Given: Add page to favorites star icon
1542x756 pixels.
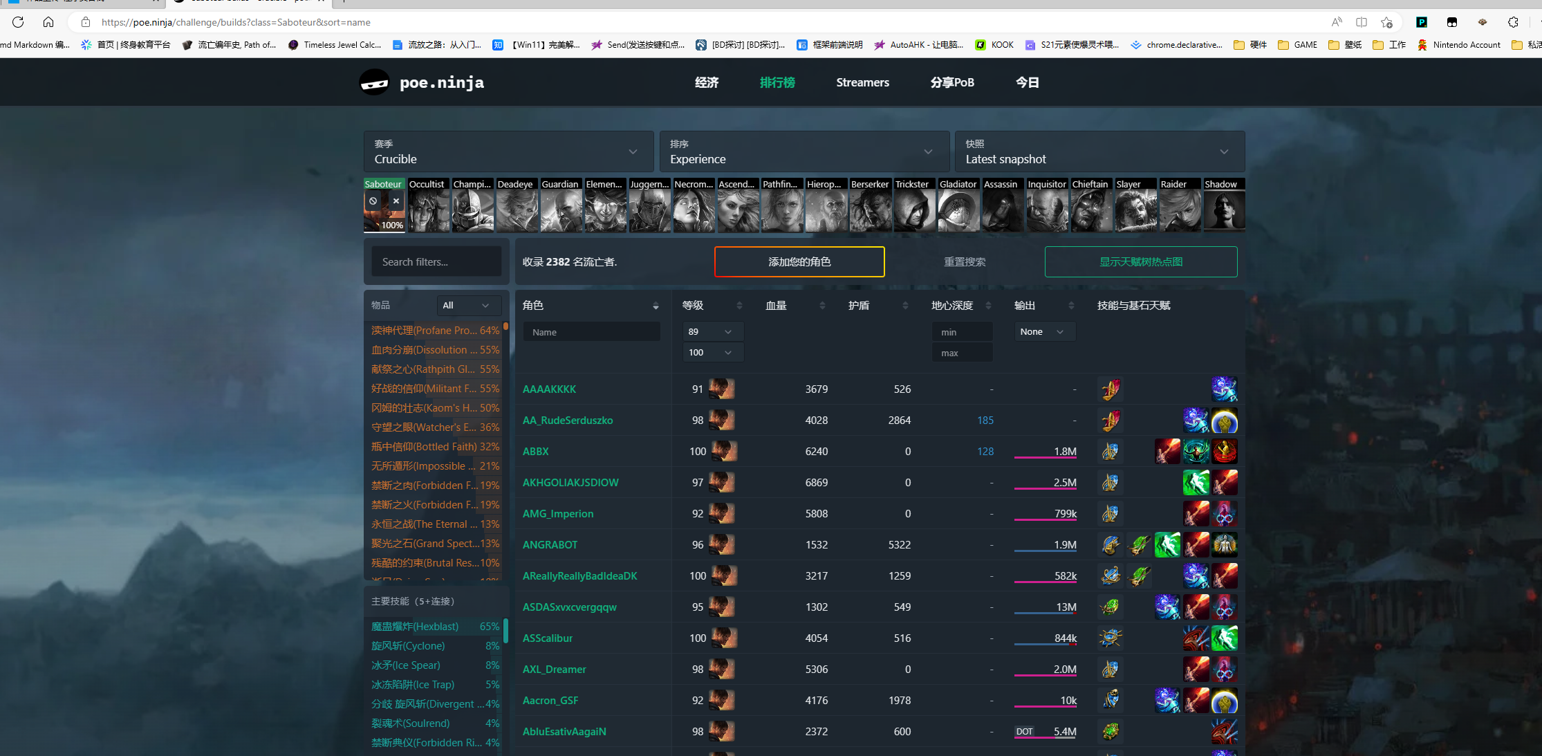Looking at the screenshot, I should [1386, 22].
